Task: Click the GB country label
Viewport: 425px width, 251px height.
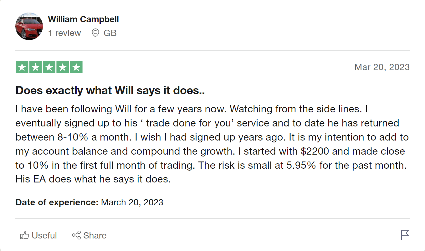Action: [x=110, y=33]
